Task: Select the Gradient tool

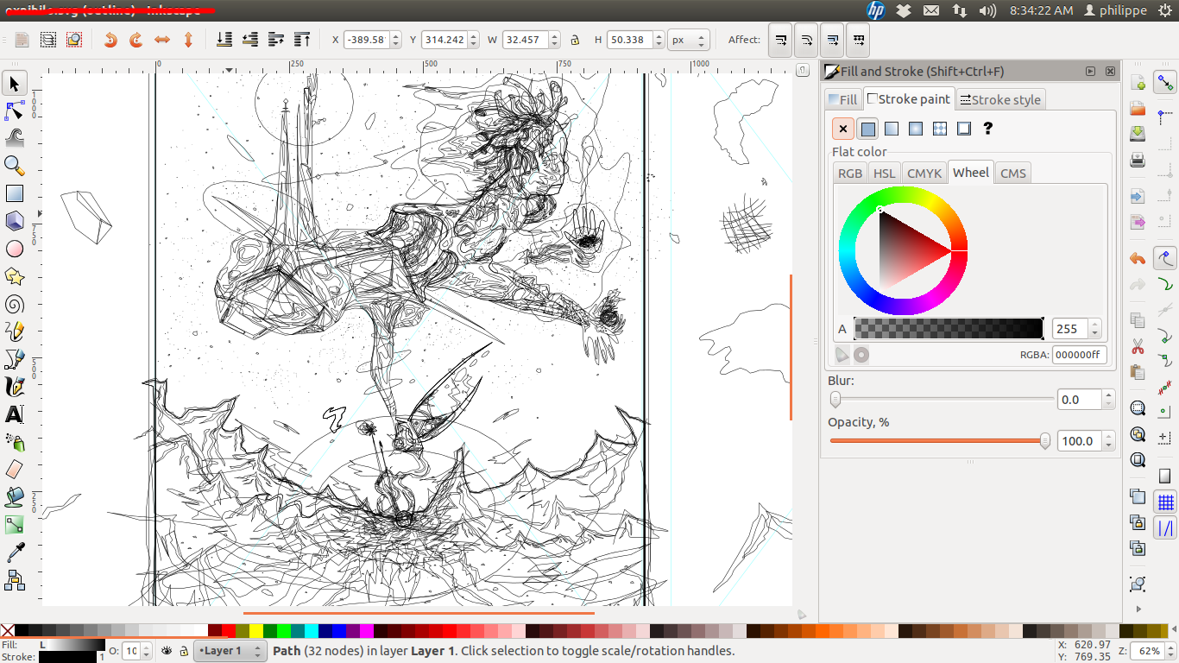Action: tap(14, 525)
